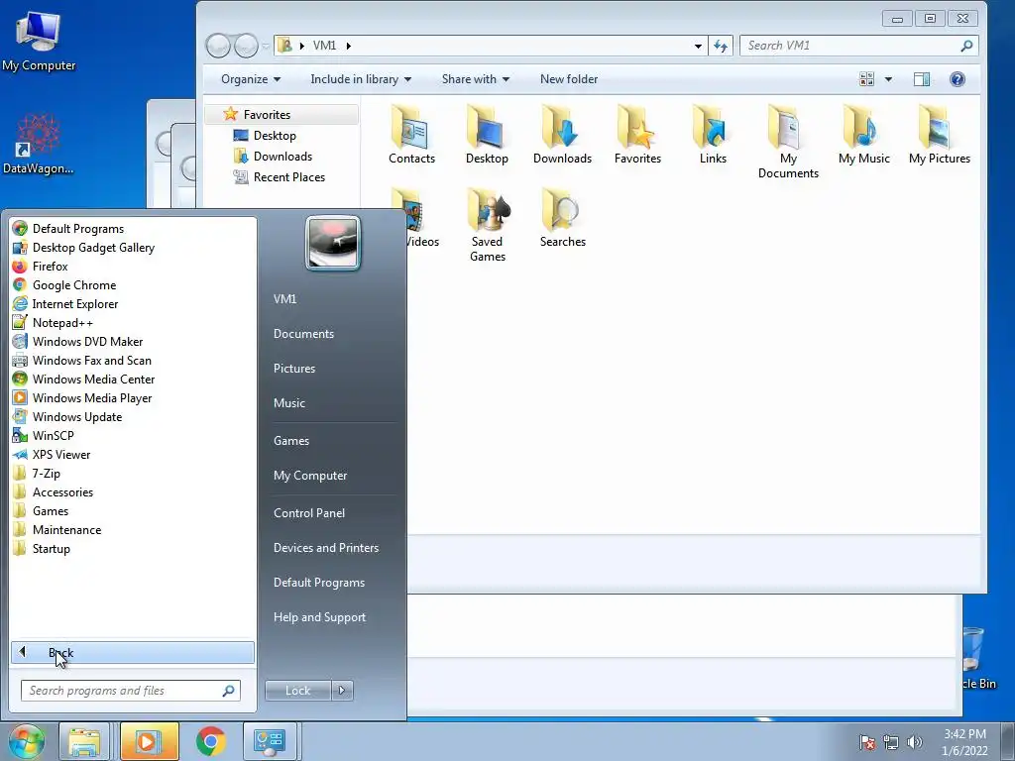Open the Organize dropdown in Explorer

(251, 79)
